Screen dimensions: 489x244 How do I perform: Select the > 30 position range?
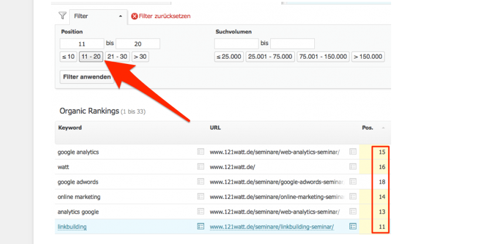coord(140,57)
